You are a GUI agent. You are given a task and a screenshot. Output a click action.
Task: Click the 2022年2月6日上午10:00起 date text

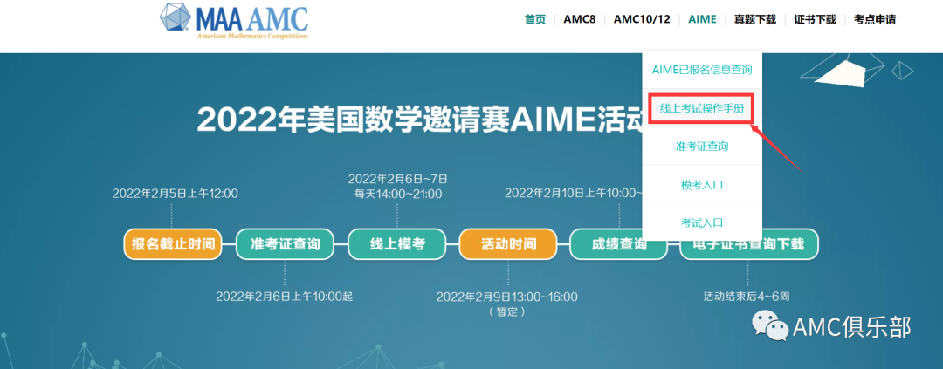point(285,297)
